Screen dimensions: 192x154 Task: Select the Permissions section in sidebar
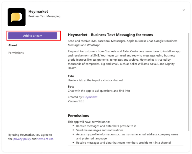[x=16, y=53]
